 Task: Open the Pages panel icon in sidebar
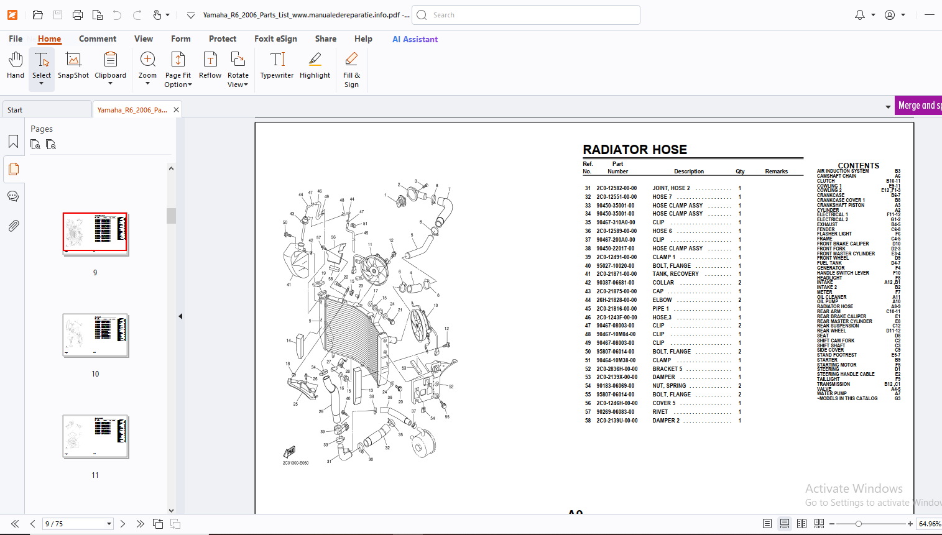click(x=13, y=169)
